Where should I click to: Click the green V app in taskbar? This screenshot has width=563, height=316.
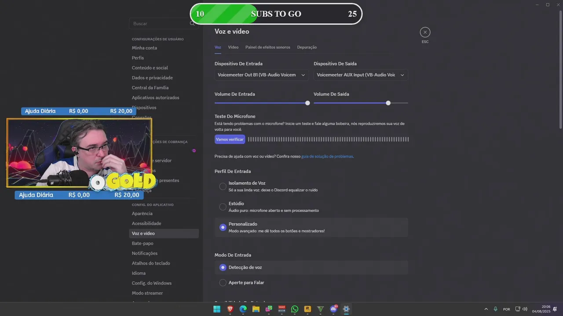point(321,309)
